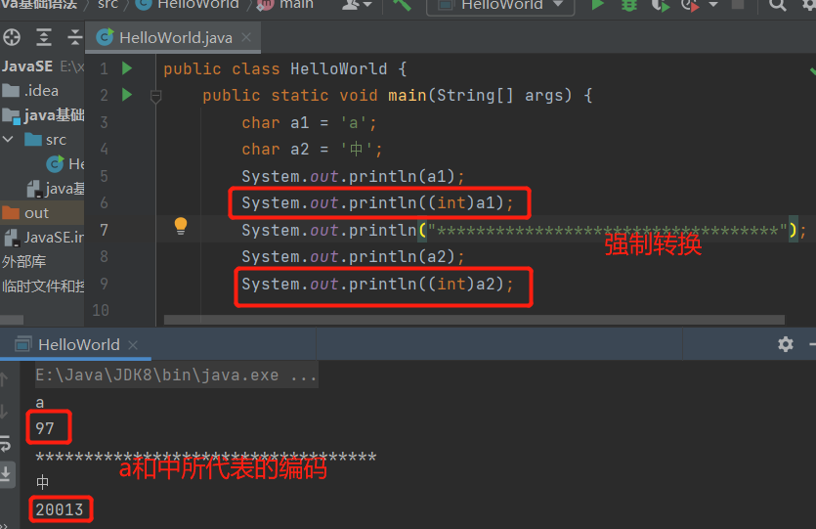Toggle the code fold marker on line 2
The height and width of the screenshot is (529, 816).
click(155, 96)
